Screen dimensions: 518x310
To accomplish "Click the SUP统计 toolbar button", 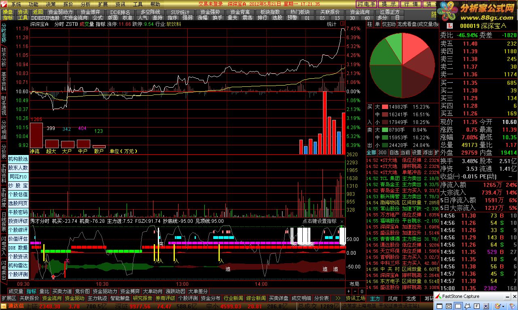I will [x=180, y=12].
